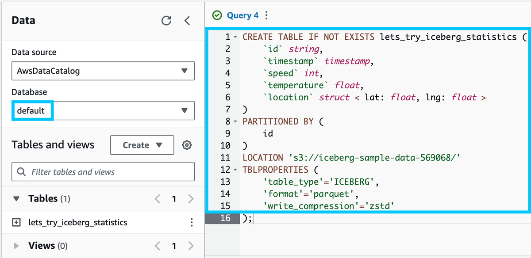Image resolution: width=531 pixels, height=258 pixels.
Task: Go to next page of Tables
Action: (191, 199)
